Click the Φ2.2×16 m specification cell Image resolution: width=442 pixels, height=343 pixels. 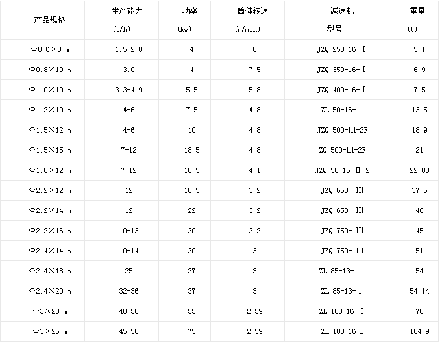[49, 231]
